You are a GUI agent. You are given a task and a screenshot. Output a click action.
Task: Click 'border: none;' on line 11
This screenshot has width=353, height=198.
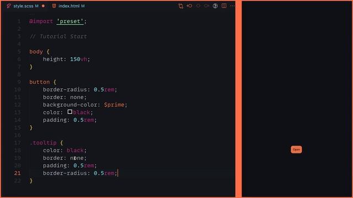coord(65,97)
